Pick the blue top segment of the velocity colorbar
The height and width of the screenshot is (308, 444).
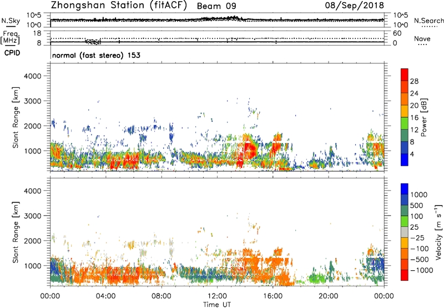point(405,189)
